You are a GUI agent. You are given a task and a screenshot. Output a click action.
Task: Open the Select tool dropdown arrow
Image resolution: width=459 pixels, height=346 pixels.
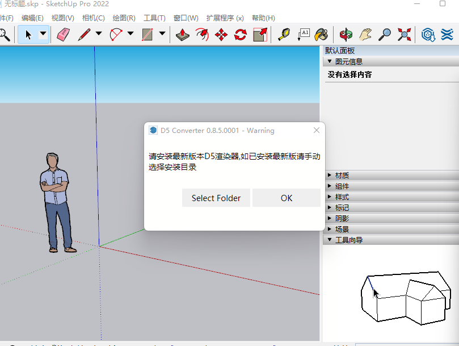click(x=43, y=34)
